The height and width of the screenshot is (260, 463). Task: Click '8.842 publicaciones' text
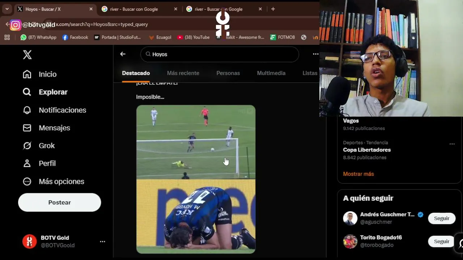(365, 157)
